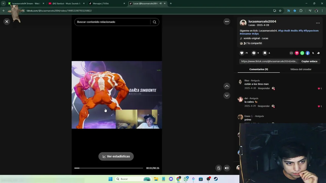Viewport: 326px width, 183px height.
Task: Open OBS Studio from the taskbar
Action: pyautogui.click(x=208, y=179)
